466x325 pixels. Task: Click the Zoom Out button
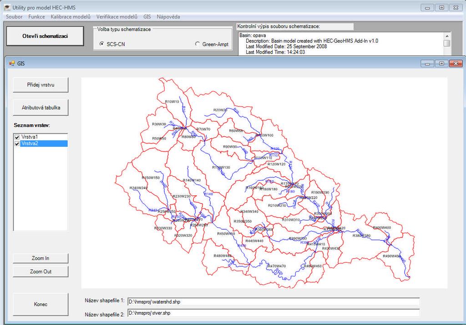(x=41, y=271)
